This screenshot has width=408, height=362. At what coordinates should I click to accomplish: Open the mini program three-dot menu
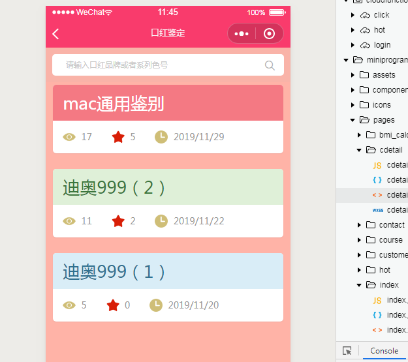click(241, 33)
